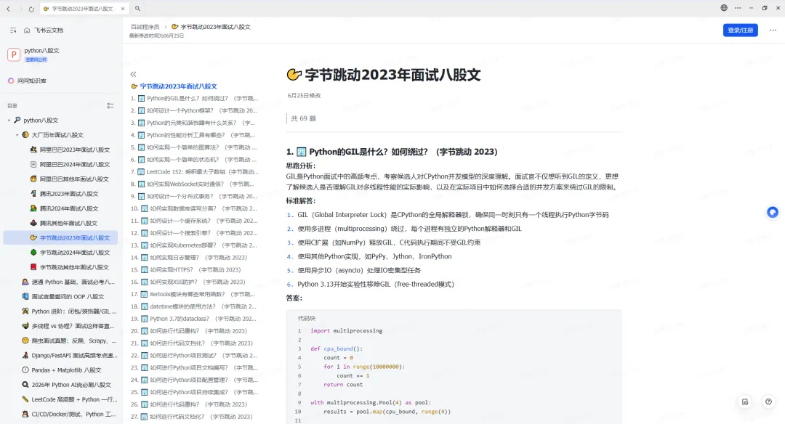Click the python八股文 knowledge base title
Viewport: 785px width, 424px height.
(41, 51)
